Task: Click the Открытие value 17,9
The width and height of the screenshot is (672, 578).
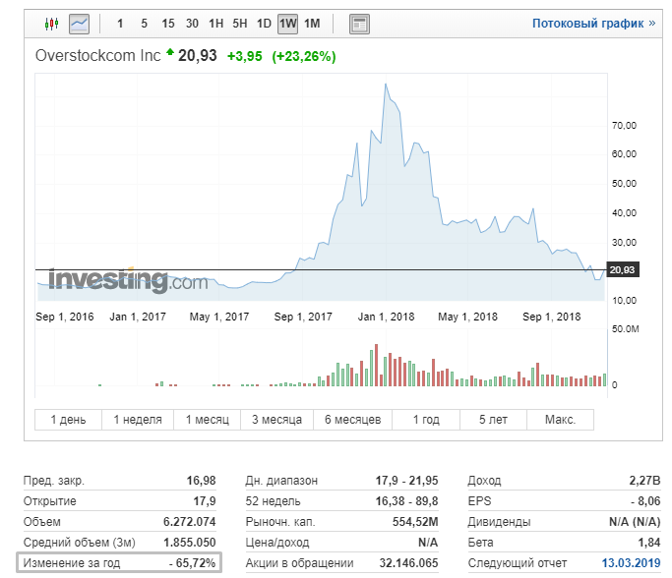Action: click(205, 501)
